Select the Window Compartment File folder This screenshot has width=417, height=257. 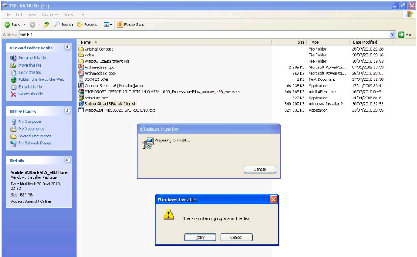click(107, 61)
